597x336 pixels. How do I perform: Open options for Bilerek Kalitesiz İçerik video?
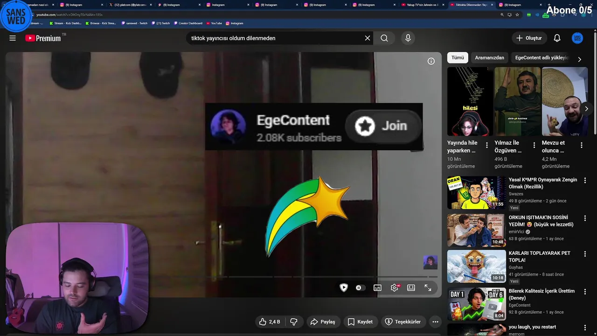pos(585,292)
